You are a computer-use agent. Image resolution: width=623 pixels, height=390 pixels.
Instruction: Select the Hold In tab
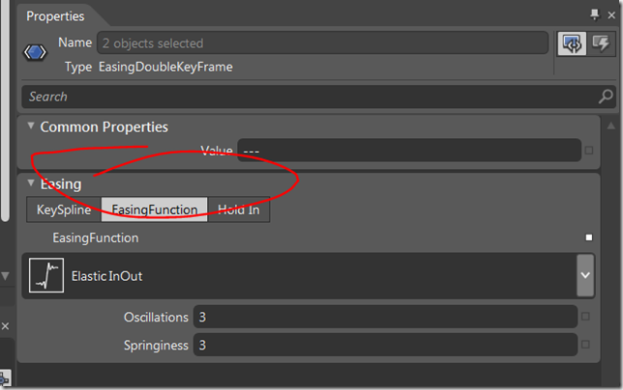(x=239, y=209)
